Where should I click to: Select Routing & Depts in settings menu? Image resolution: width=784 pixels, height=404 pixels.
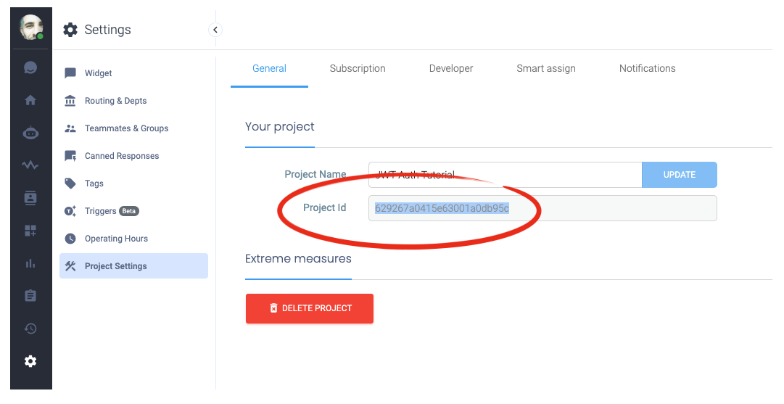click(115, 101)
